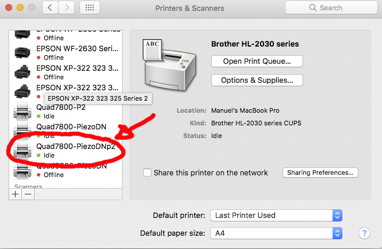
Task: Open the Default printer dropdown
Action: (x=276, y=215)
